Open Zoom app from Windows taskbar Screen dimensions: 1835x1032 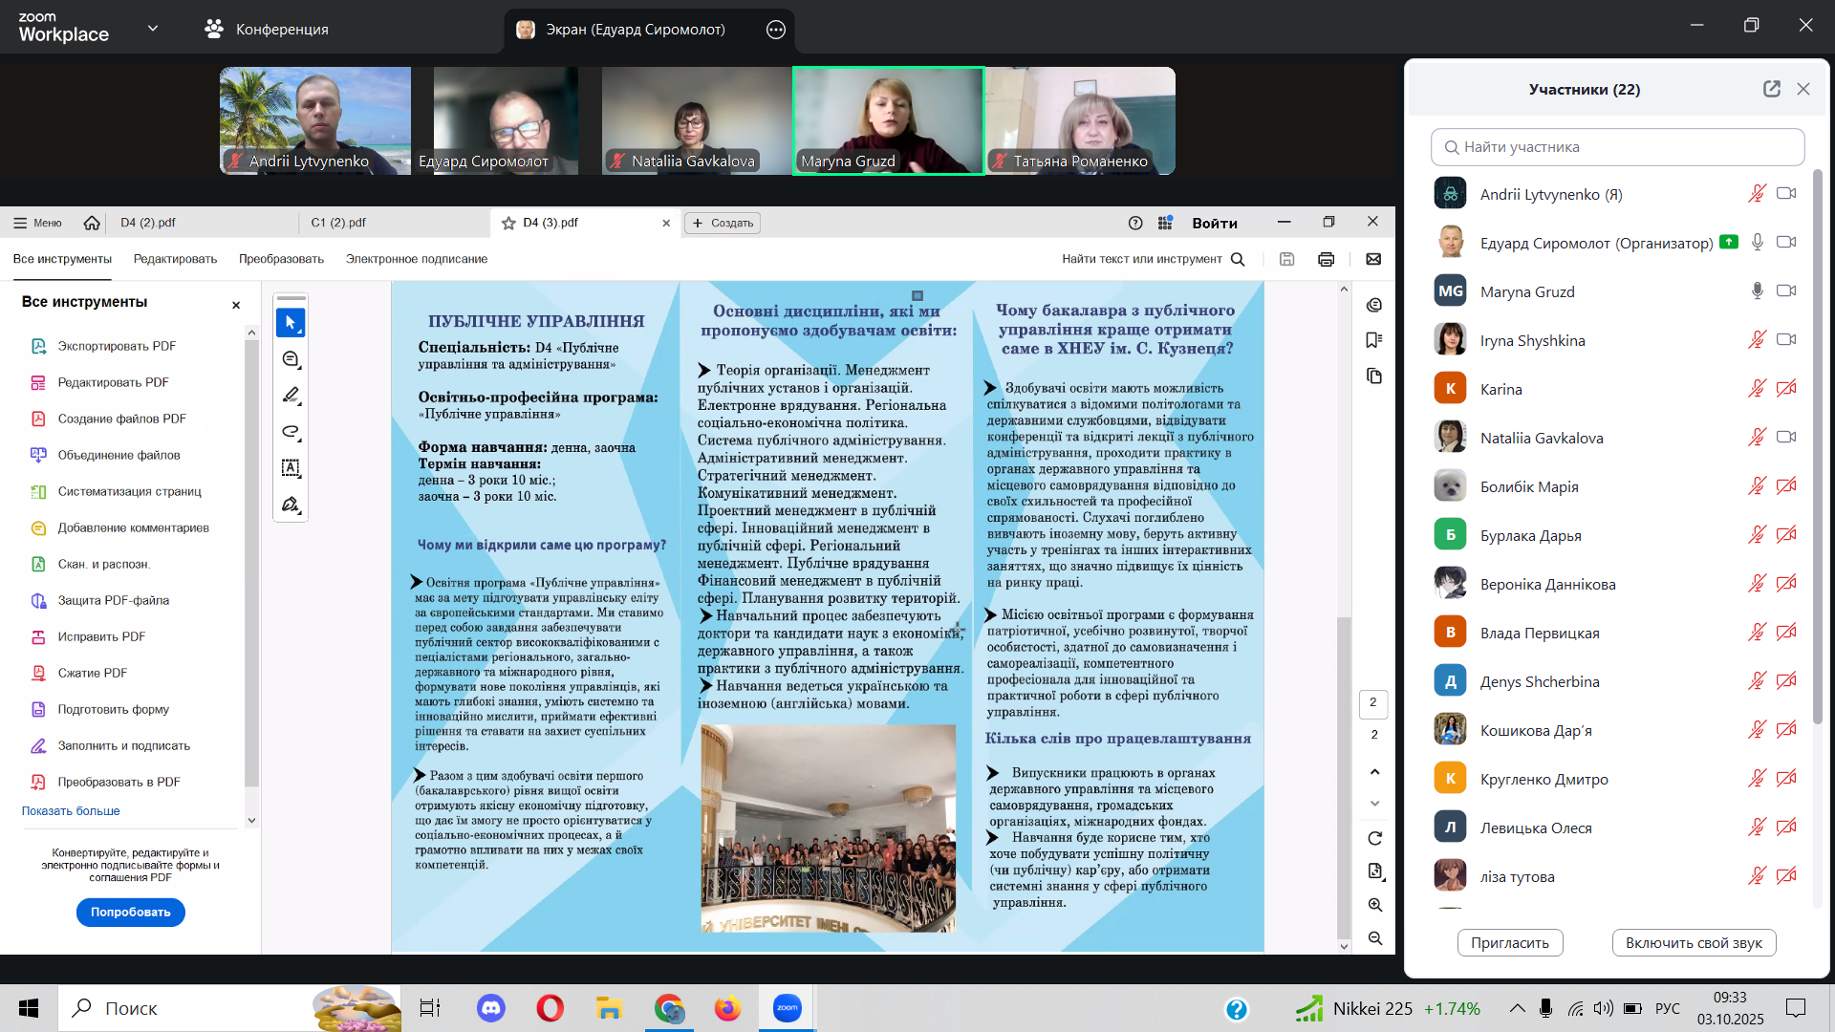click(787, 1008)
